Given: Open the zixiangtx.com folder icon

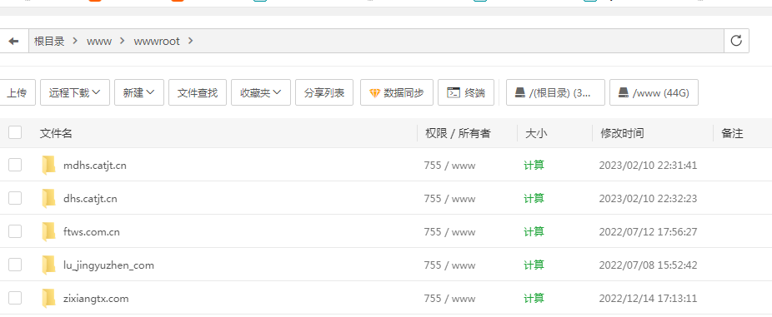Looking at the screenshot, I should click(x=48, y=299).
